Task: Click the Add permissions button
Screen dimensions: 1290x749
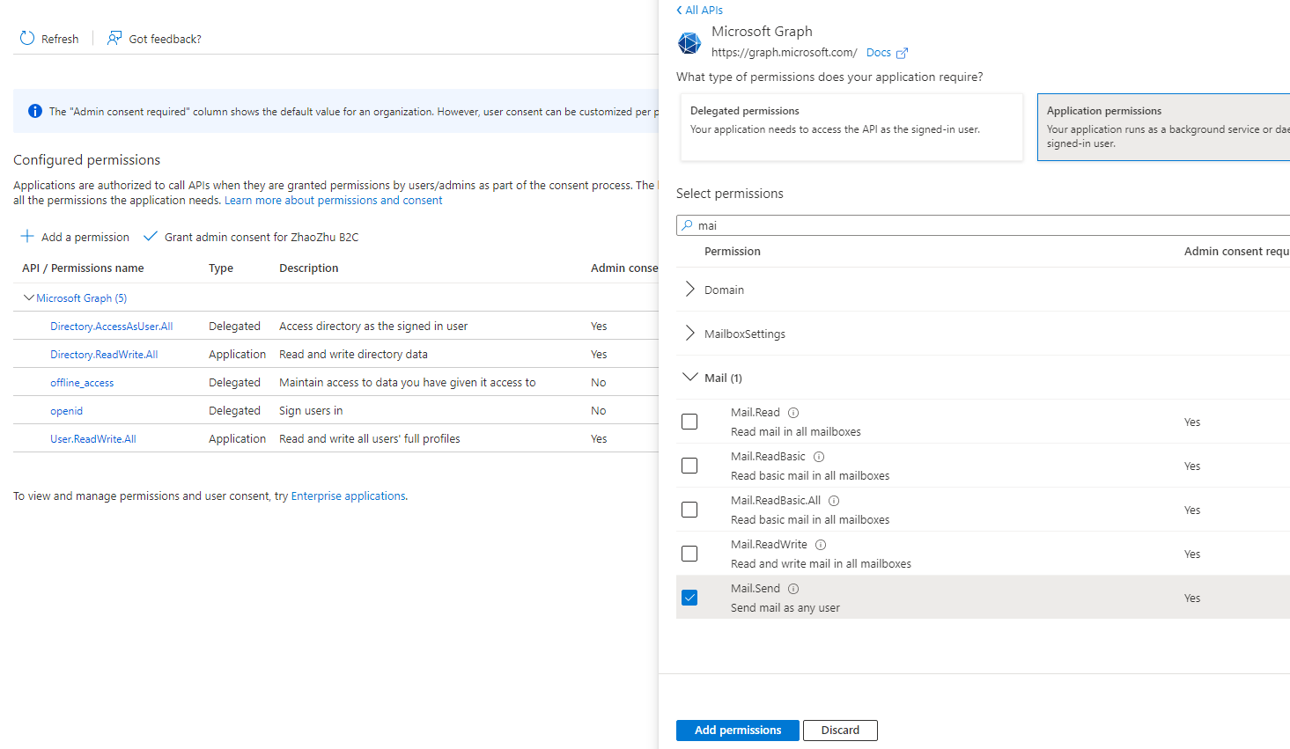Action: pos(737,730)
